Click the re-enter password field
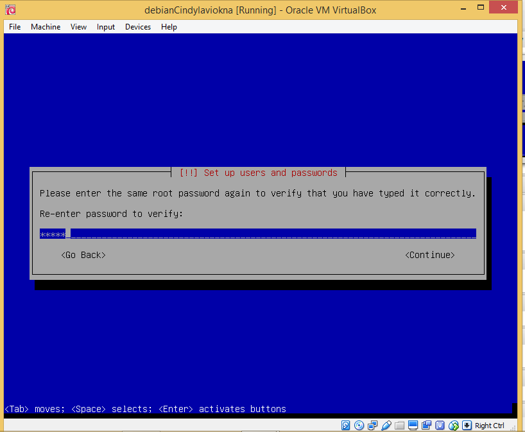Viewport: 525px width, 432px height. tap(258, 234)
